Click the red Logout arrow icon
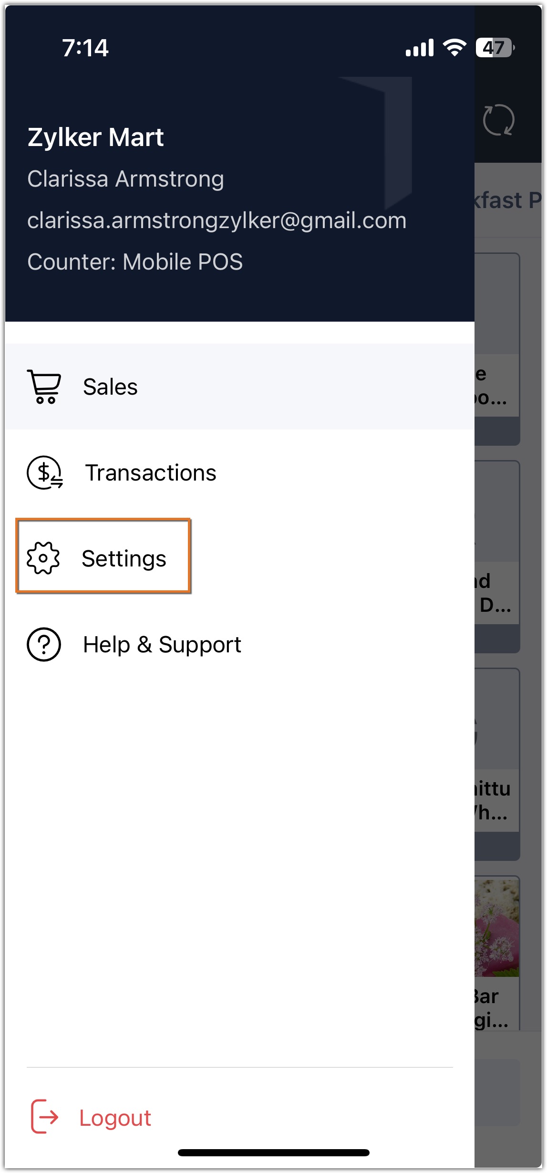This screenshot has width=547, height=1173. 44,1116
